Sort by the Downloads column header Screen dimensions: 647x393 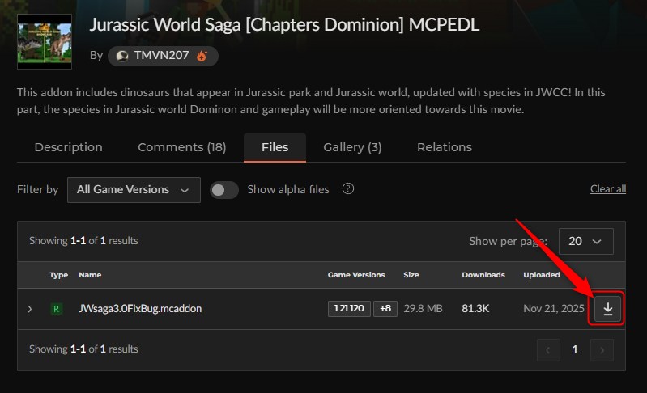[x=483, y=275]
